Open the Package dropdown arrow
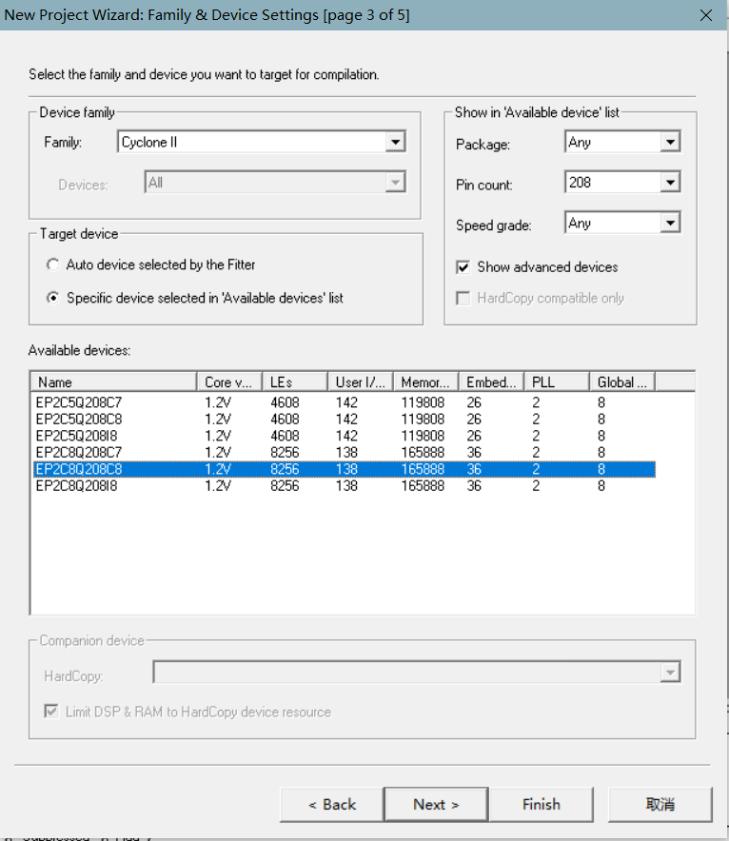 (670, 142)
